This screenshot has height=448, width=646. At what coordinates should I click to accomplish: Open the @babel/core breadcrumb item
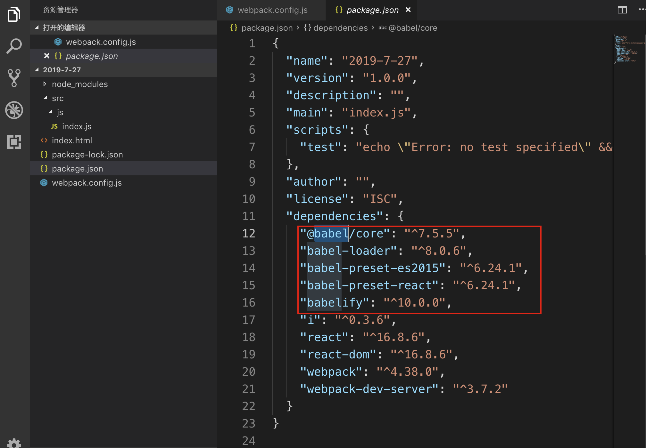(x=413, y=28)
